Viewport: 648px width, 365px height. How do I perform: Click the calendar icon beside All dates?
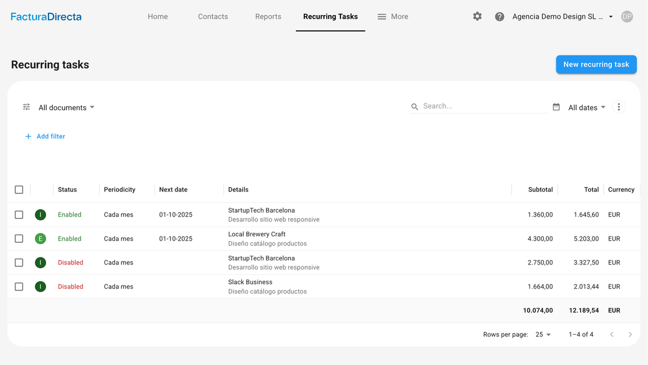coord(556,107)
